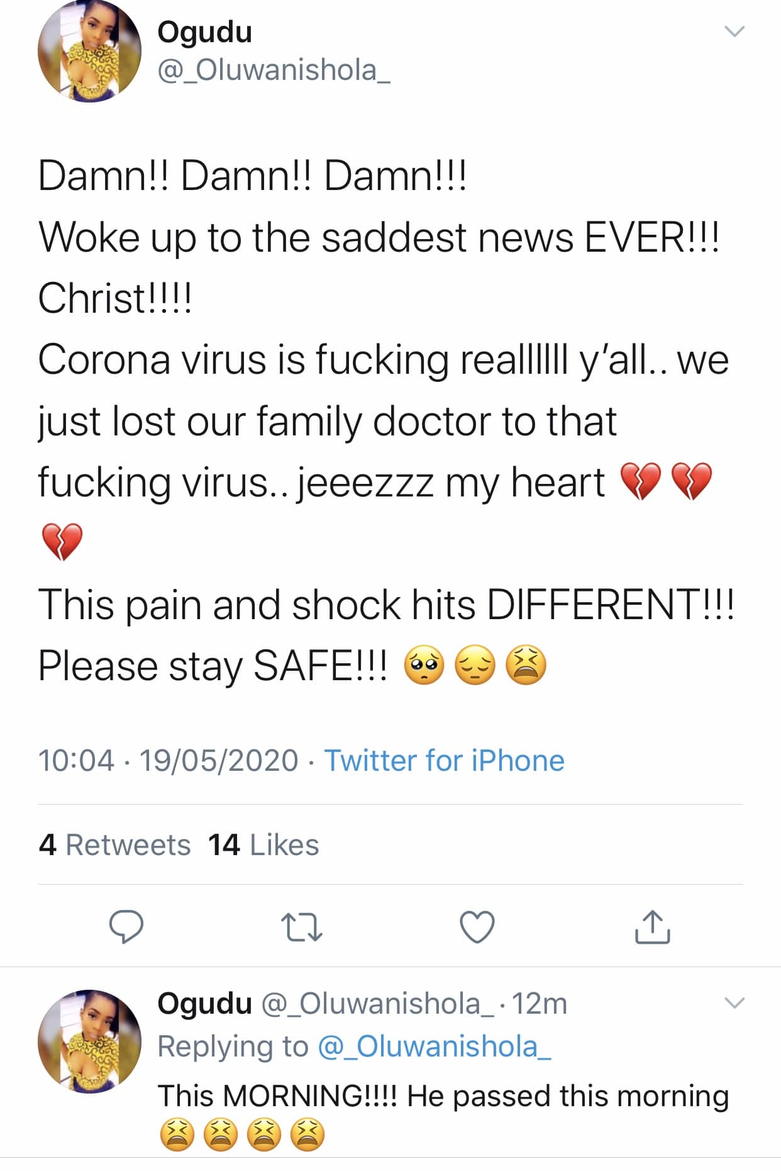View the 14 Likes list
The image size is (781, 1171).
click(263, 844)
